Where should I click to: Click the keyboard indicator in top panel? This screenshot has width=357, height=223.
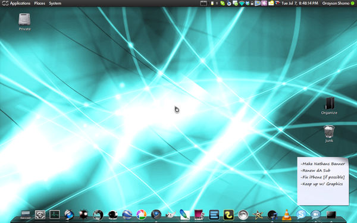tap(203, 3)
